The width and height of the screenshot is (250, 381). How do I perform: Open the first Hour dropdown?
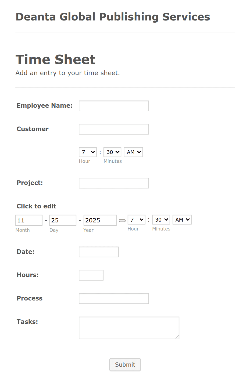(87, 152)
